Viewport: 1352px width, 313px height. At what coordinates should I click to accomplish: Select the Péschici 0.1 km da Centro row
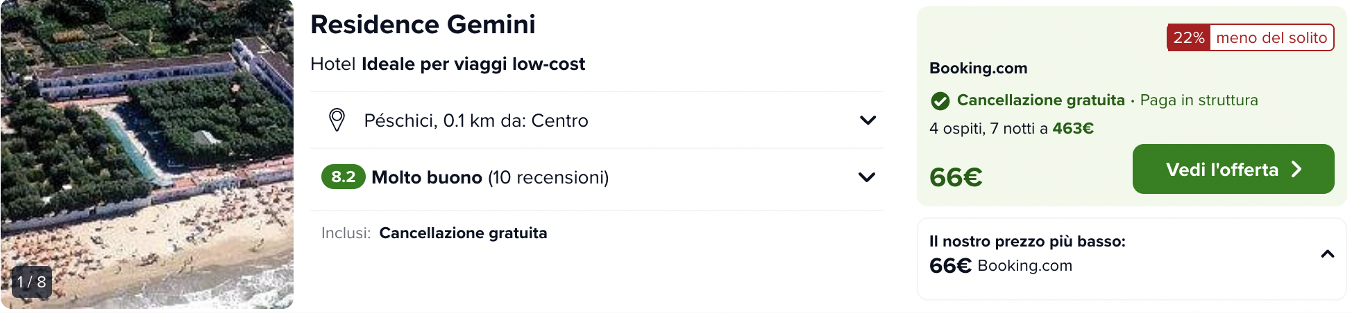click(476, 121)
